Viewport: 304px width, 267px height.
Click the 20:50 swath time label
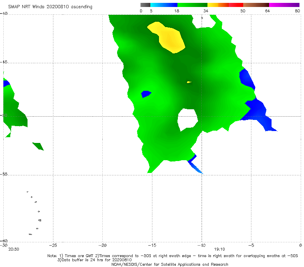click(x=14, y=249)
